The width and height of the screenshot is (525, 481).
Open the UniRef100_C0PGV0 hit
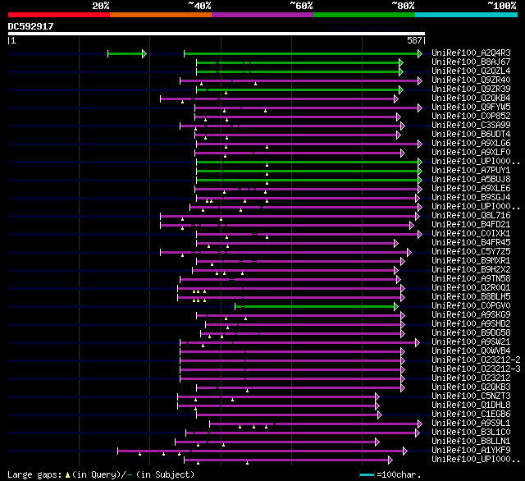tap(471, 306)
